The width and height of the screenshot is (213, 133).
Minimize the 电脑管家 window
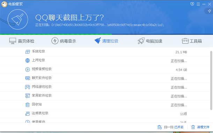(204, 4)
